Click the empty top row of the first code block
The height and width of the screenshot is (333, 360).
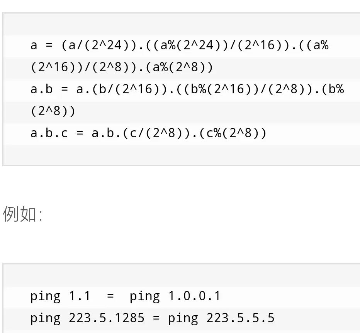click(x=182, y=25)
